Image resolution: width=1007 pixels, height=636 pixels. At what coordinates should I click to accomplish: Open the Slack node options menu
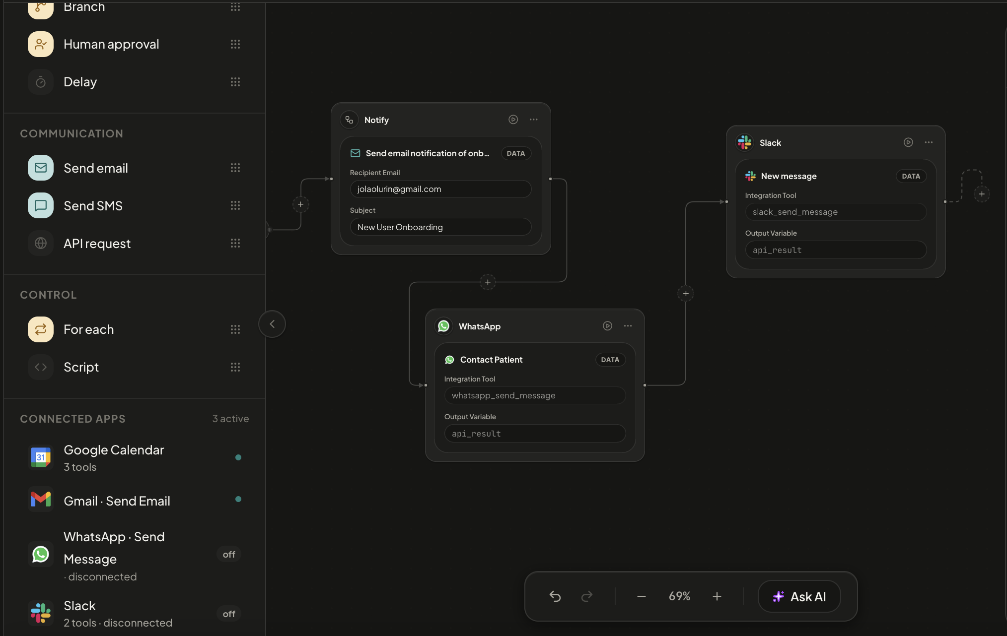(x=929, y=142)
